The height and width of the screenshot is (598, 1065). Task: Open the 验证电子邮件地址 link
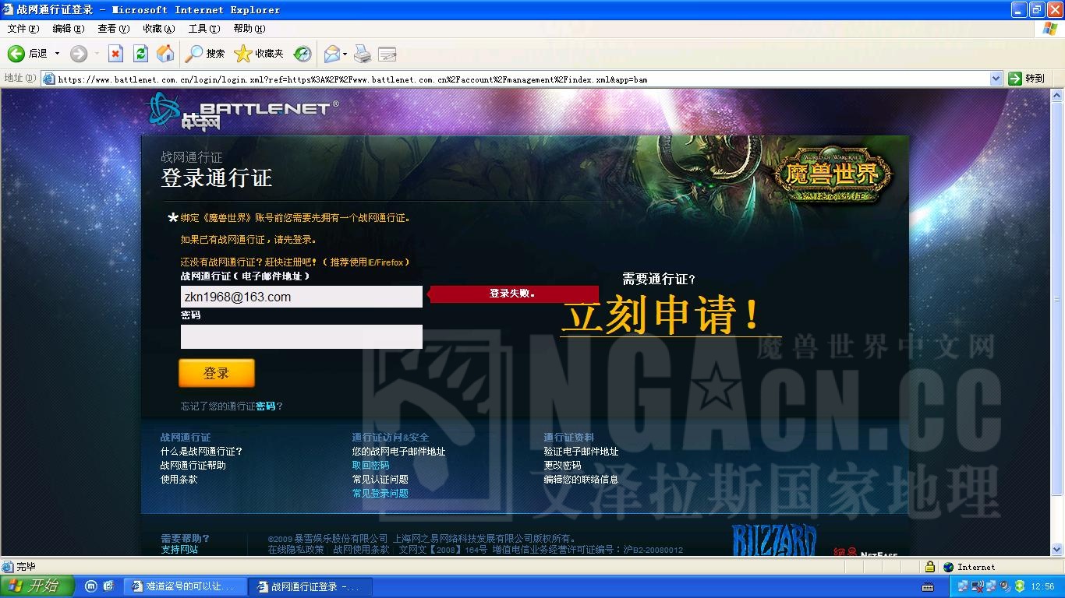(x=581, y=452)
